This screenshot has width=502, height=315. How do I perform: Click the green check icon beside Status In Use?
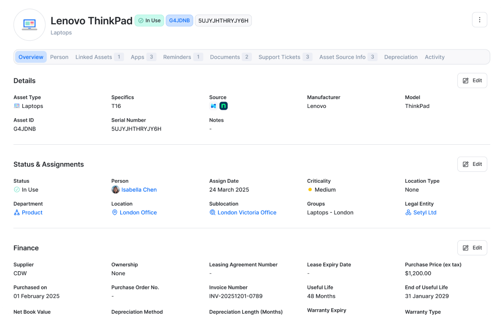click(17, 190)
